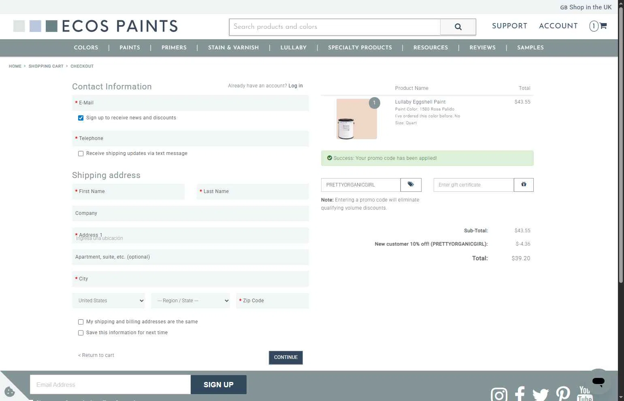The image size is (624, 401).
Task: Follow the Return to cart link
Action: click(x=96, y=355)
